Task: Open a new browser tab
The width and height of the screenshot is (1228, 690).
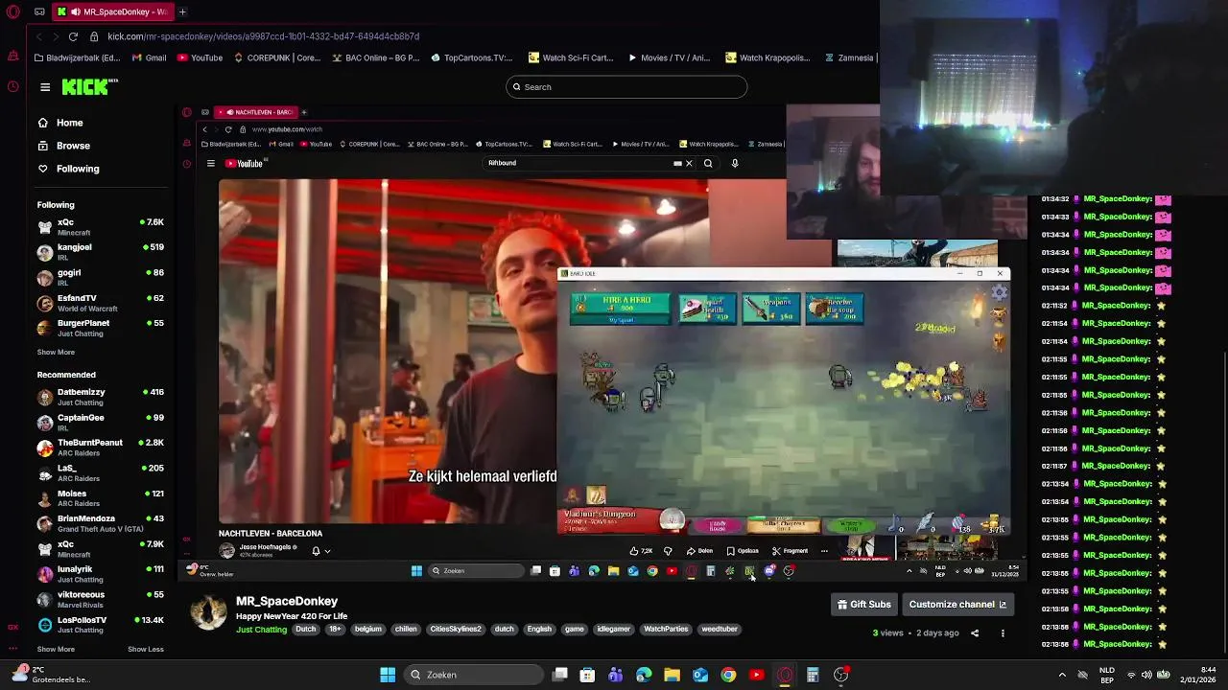Action: click(182, 11)
